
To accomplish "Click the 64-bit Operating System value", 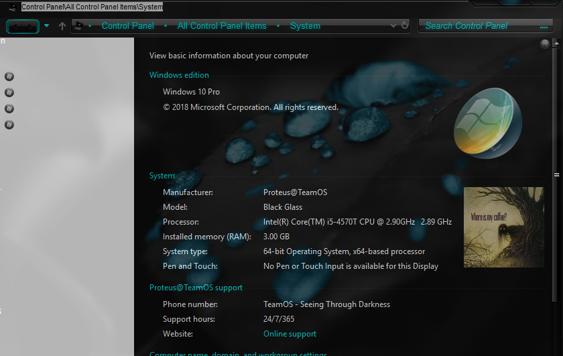I will tap(344, 251).
